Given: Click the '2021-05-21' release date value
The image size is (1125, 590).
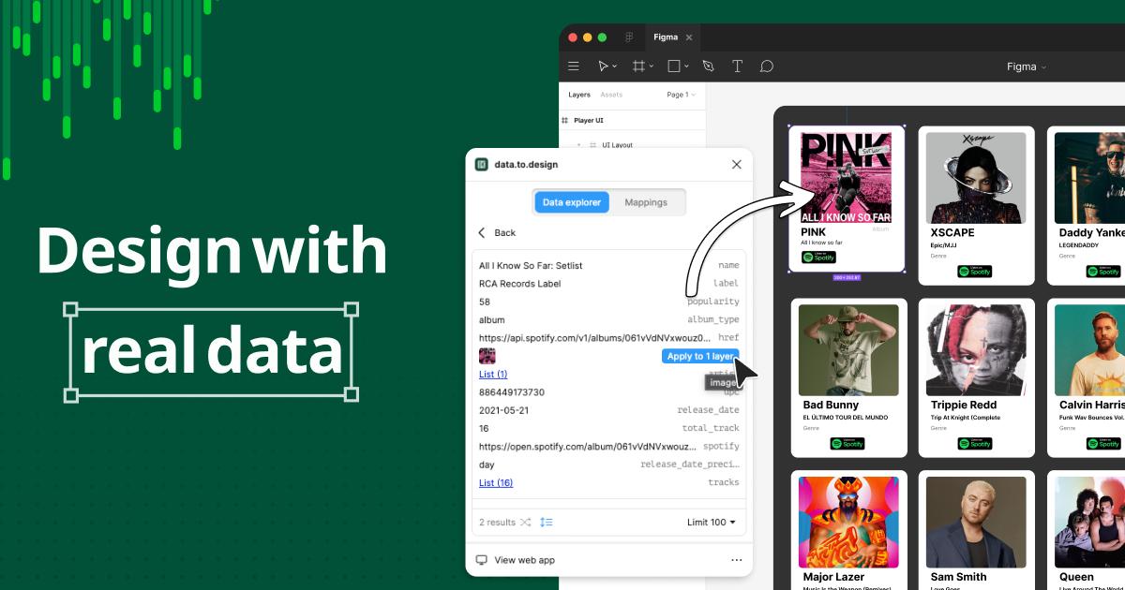Looking at the screenshot, I should [x=504, y=410].
